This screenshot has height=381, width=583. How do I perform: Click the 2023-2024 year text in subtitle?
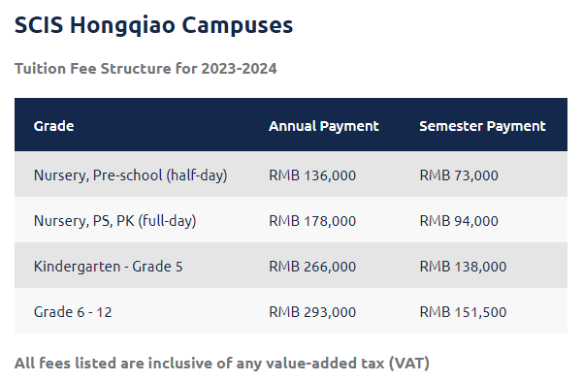coord(239,69)
